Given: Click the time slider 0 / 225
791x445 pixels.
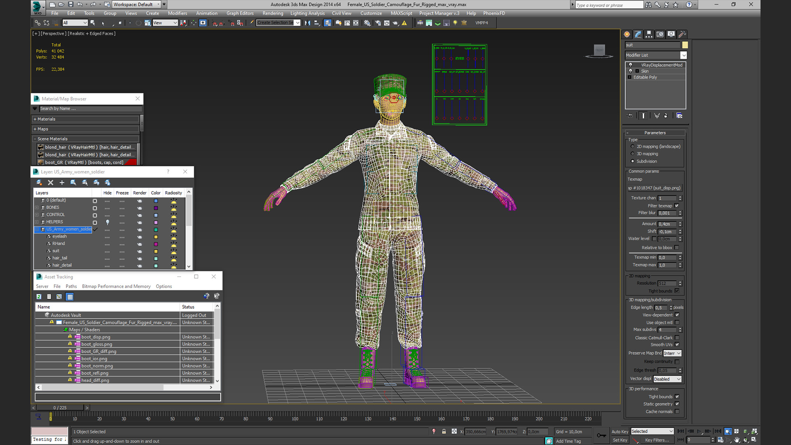Looking at the screenshot, I should 61,408.
